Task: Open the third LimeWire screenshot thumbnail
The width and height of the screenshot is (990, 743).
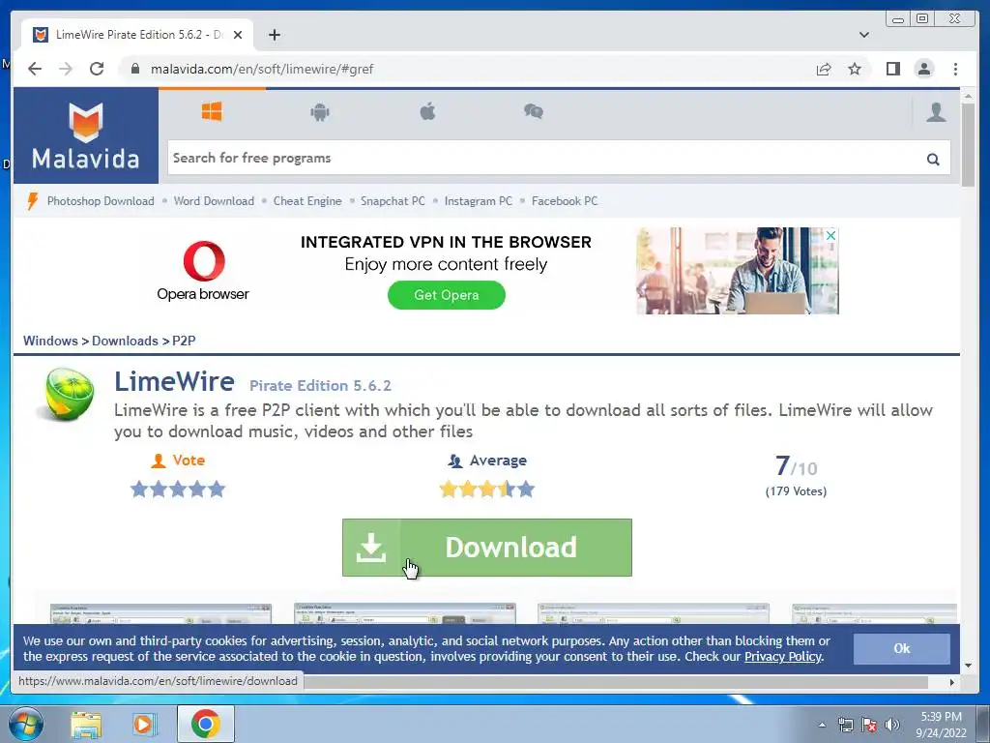Action: [x=654, y=613]
